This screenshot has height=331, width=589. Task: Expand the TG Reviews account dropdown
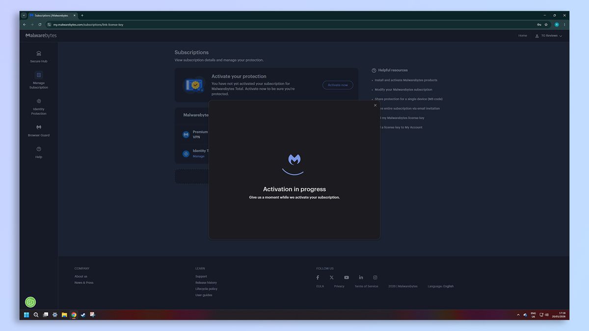(x=549, y=36)
